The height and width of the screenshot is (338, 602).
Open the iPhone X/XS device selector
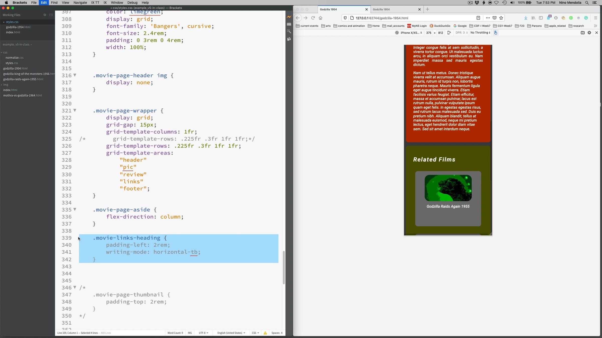pos(411,33)
